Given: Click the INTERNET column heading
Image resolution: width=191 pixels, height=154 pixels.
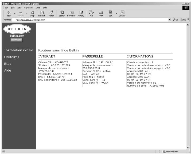Looking at the screenshot, I should (x=47, y=56).
